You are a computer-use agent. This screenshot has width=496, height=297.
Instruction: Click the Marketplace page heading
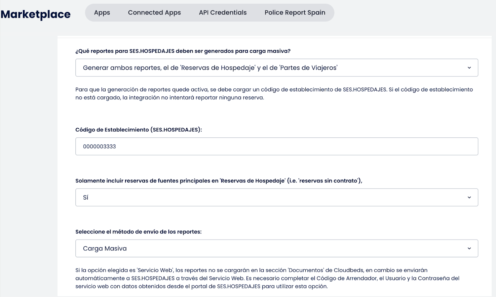(x=36, y=14)
